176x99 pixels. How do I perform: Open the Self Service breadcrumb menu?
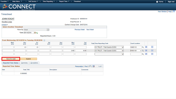(33, 1)
